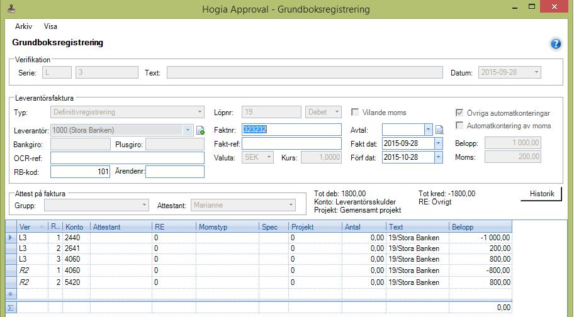Click the Hogia Approval stamp app icon

coord(11,8)
